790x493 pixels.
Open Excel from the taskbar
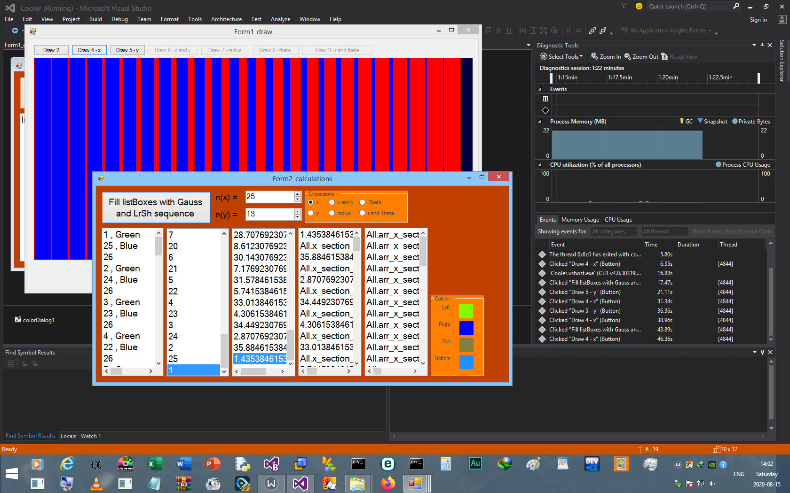(154, 464)
